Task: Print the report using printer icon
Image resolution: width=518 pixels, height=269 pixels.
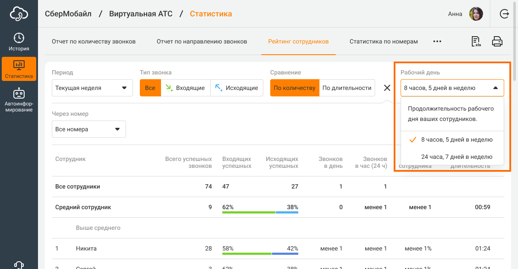Action: (x=497, y=42)
